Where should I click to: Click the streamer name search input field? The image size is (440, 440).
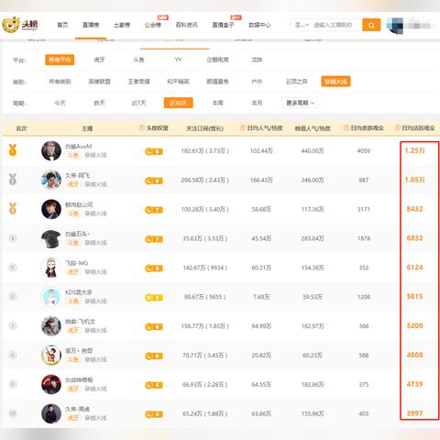click(x=335, y=25)
